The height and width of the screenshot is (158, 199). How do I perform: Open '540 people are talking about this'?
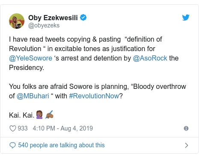[x=61, y=145]
